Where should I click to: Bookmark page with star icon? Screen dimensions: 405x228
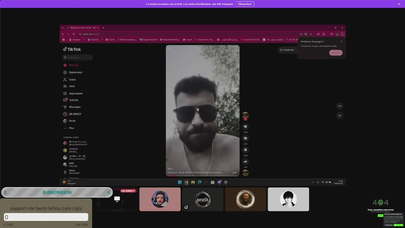click(311, 34)
